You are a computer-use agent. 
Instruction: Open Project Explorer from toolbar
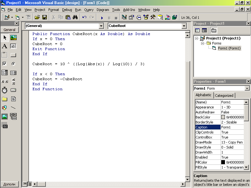[124, 17]
